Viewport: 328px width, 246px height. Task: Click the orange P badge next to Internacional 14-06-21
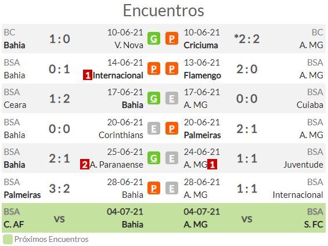click(154, 68)
